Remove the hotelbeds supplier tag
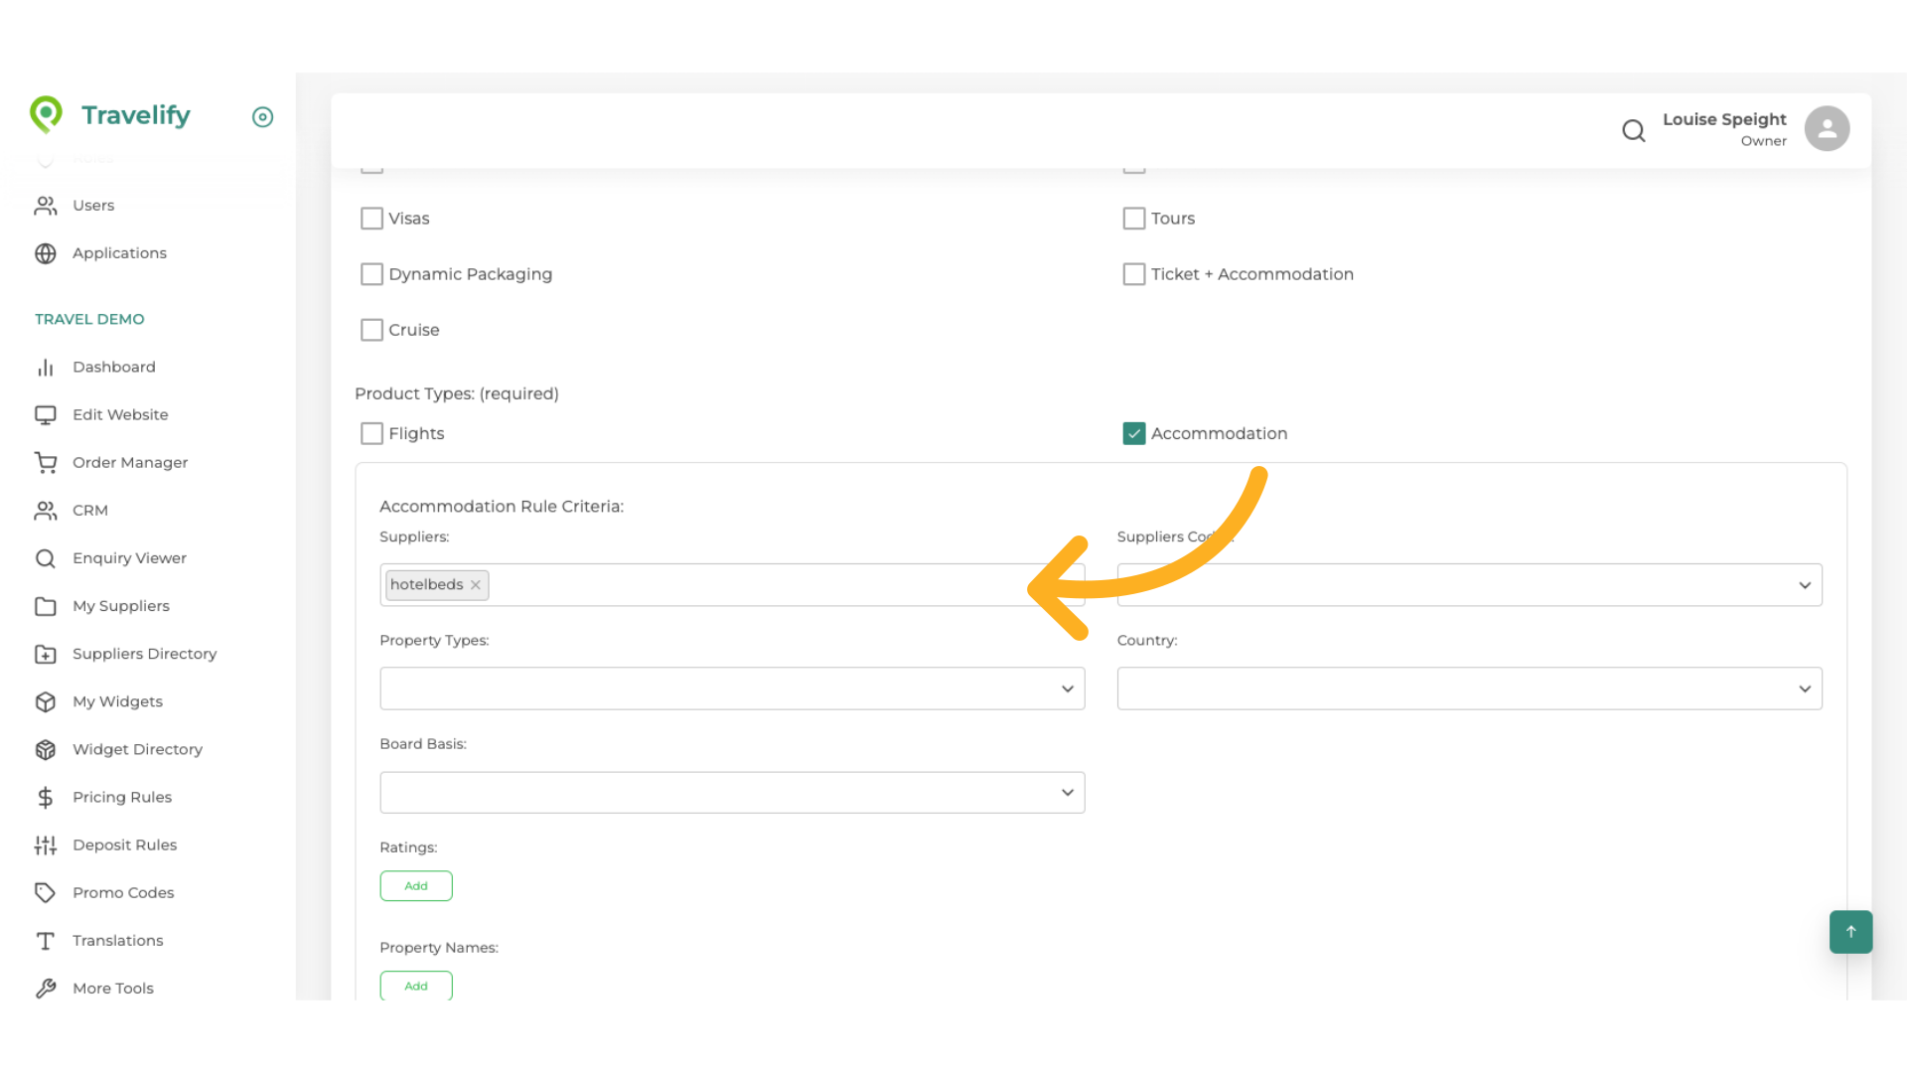The image size is (1907, 1073). (x=476, y=585)
